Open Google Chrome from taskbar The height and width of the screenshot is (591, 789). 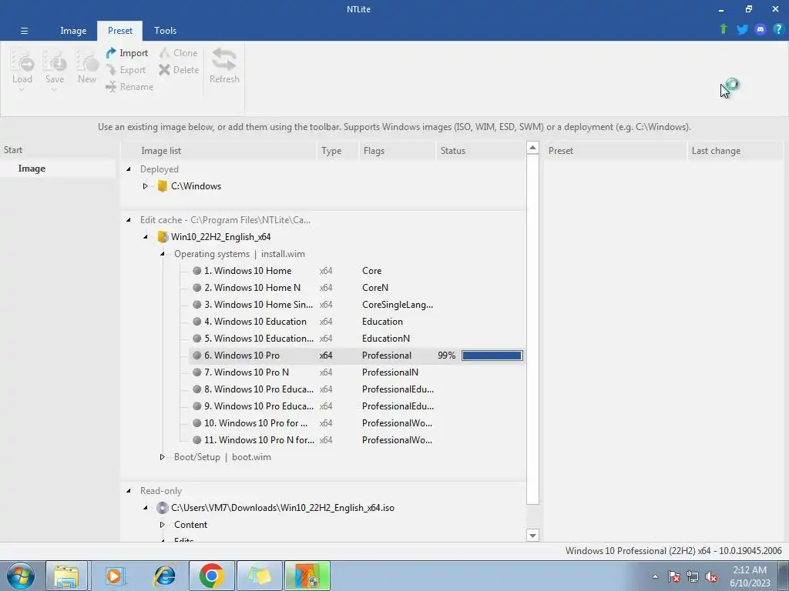[212, 576]
